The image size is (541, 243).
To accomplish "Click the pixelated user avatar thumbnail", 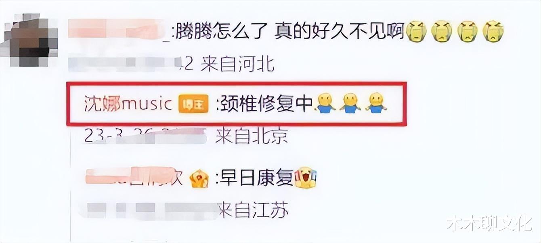I will tap(30, 40).
